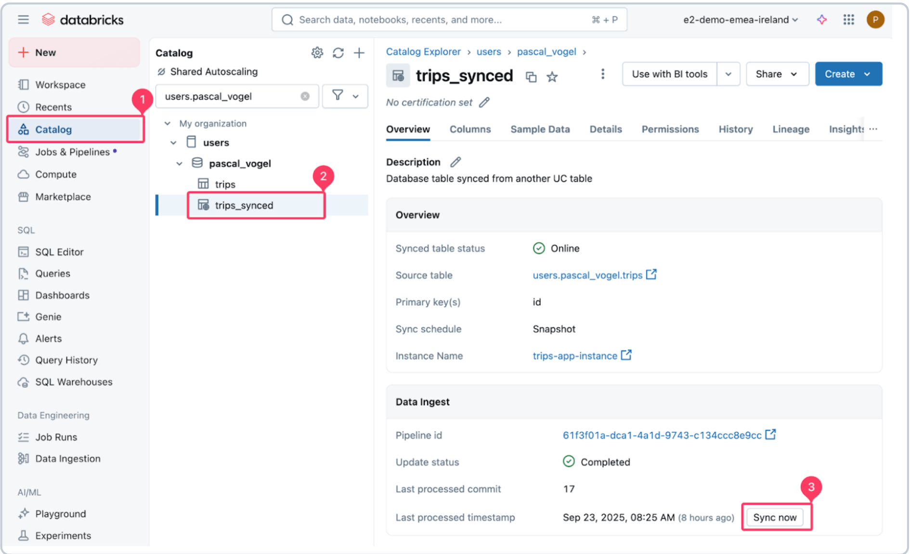
Task: Edit the Description with the pencil
Action: 455,162
